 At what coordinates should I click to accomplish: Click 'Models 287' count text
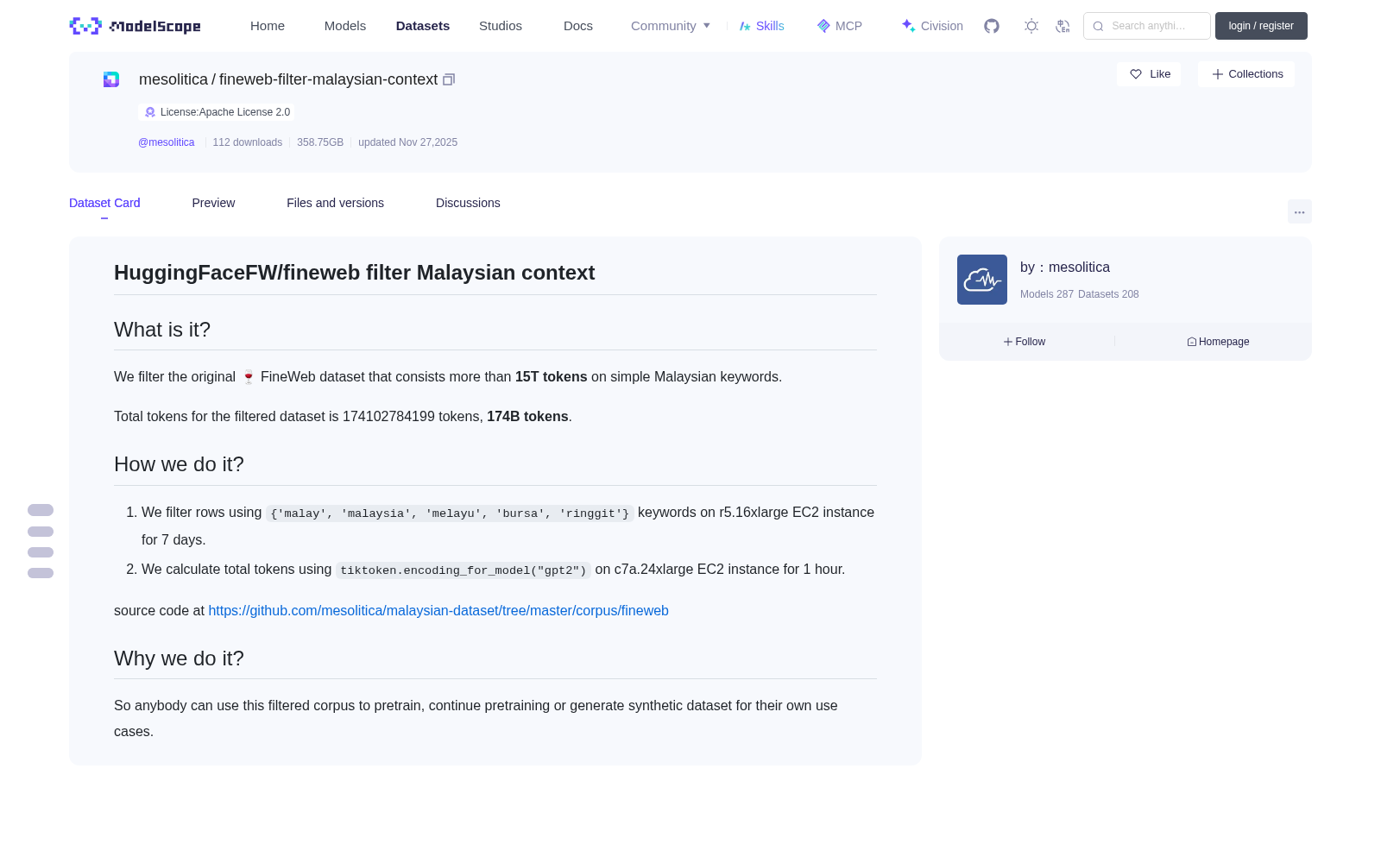pyautogui.click(x=1047, y=294)
